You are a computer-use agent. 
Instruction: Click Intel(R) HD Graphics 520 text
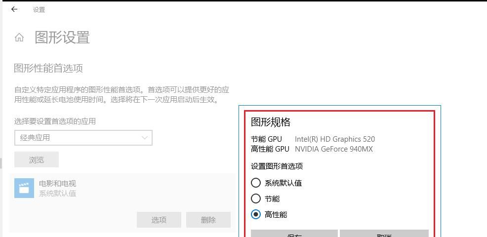tap(335, 139)
